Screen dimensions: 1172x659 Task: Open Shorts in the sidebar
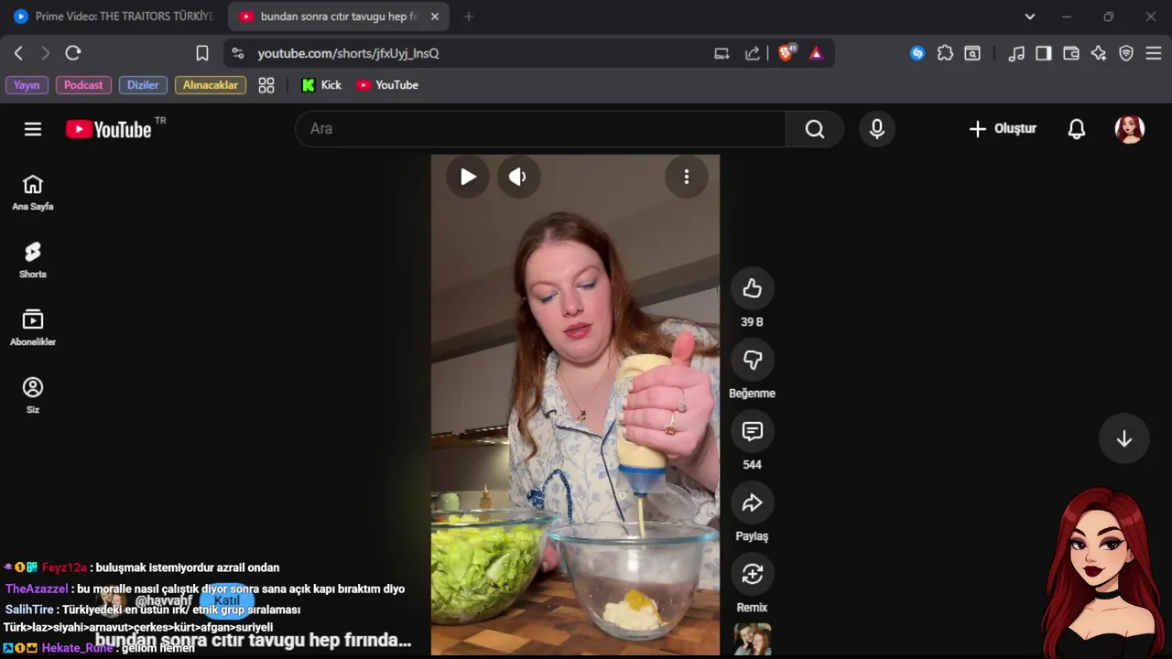click(33, 261)
